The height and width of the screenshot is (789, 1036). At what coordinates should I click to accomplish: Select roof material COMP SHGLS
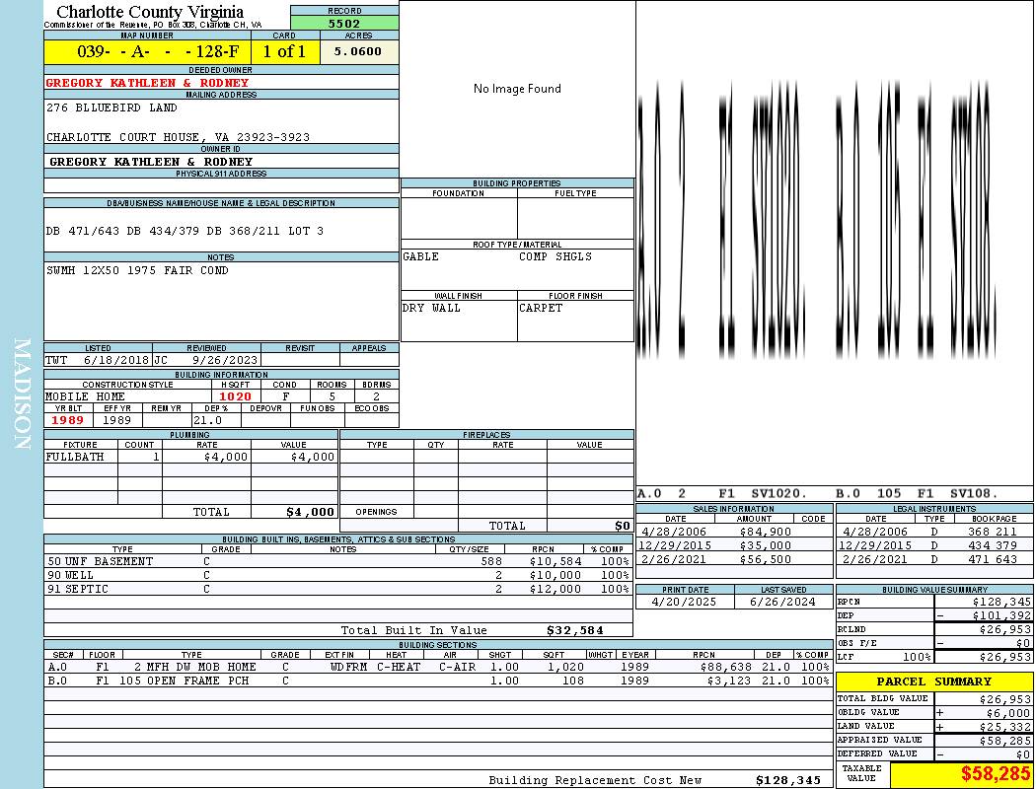tap(555, 256)
